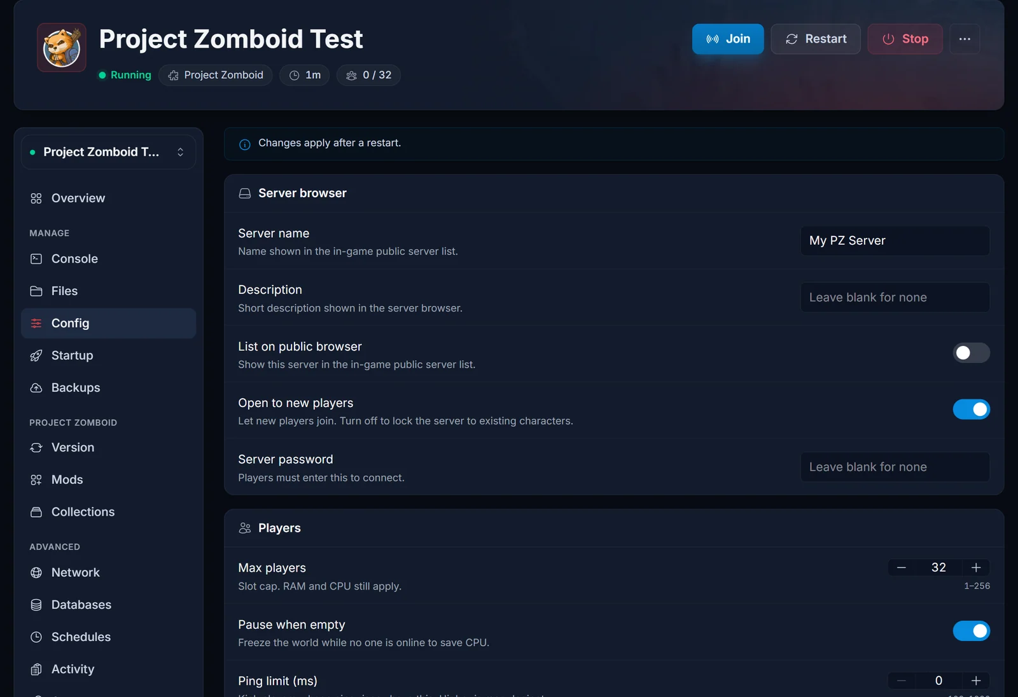Click the Backups cloud upload icon
Viewport: 1018px width, 697px height.
click(x=36, y=388)
